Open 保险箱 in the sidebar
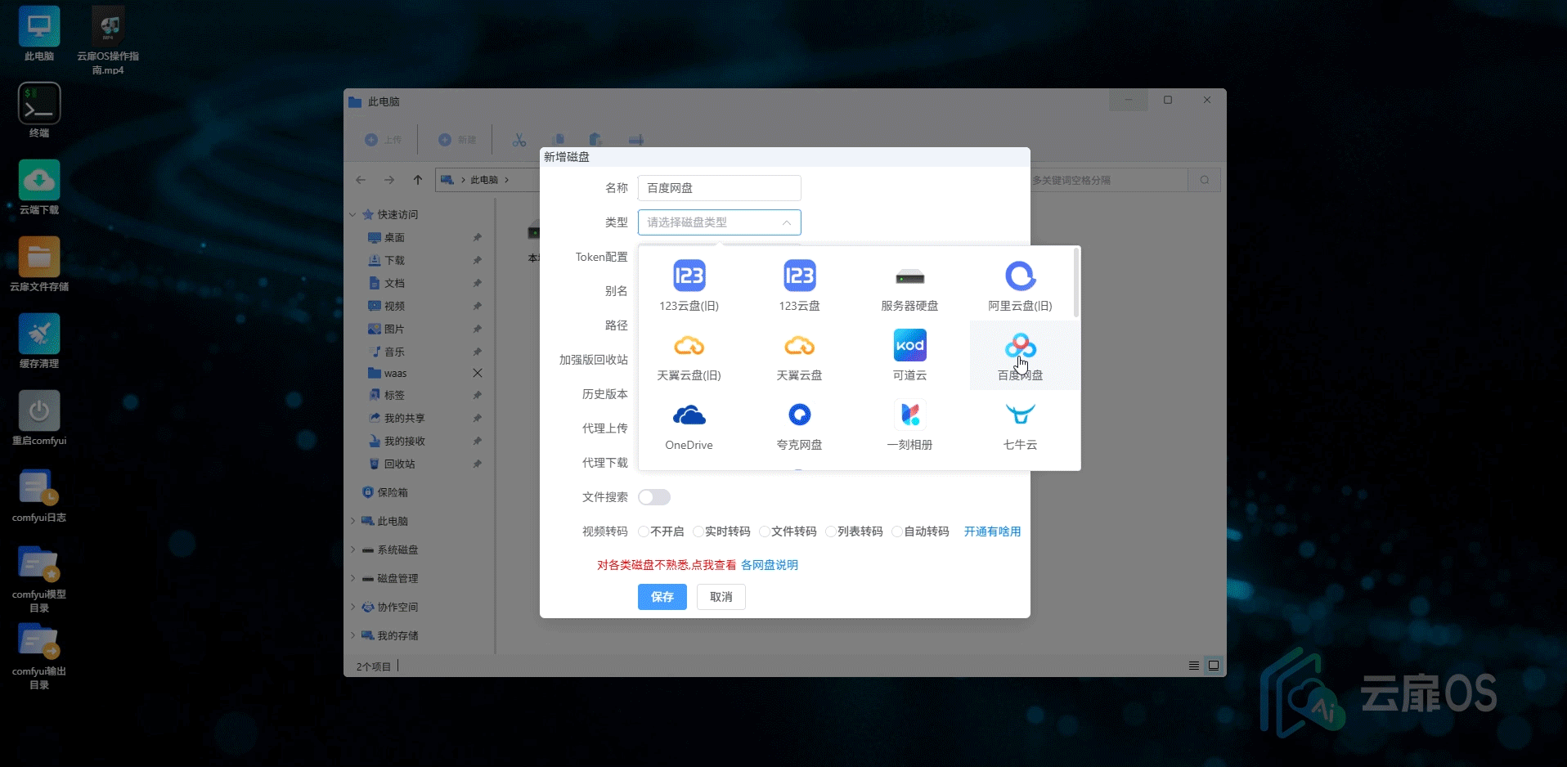 tap(385, 493)
